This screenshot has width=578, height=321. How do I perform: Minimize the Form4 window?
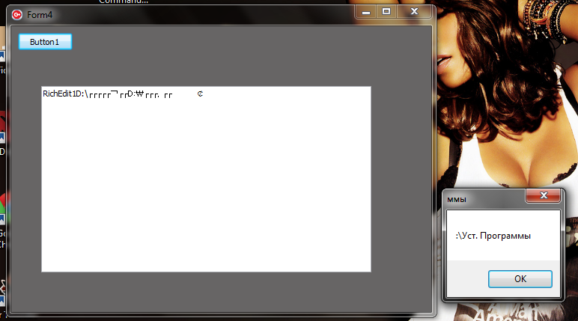click(x=365, y=12)
